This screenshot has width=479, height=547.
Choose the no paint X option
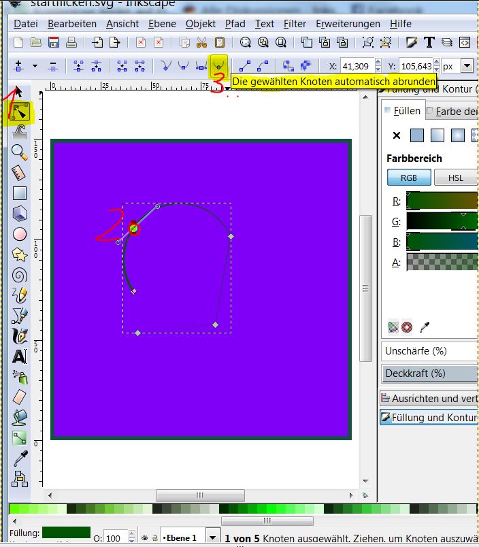(x=397, y=135)
